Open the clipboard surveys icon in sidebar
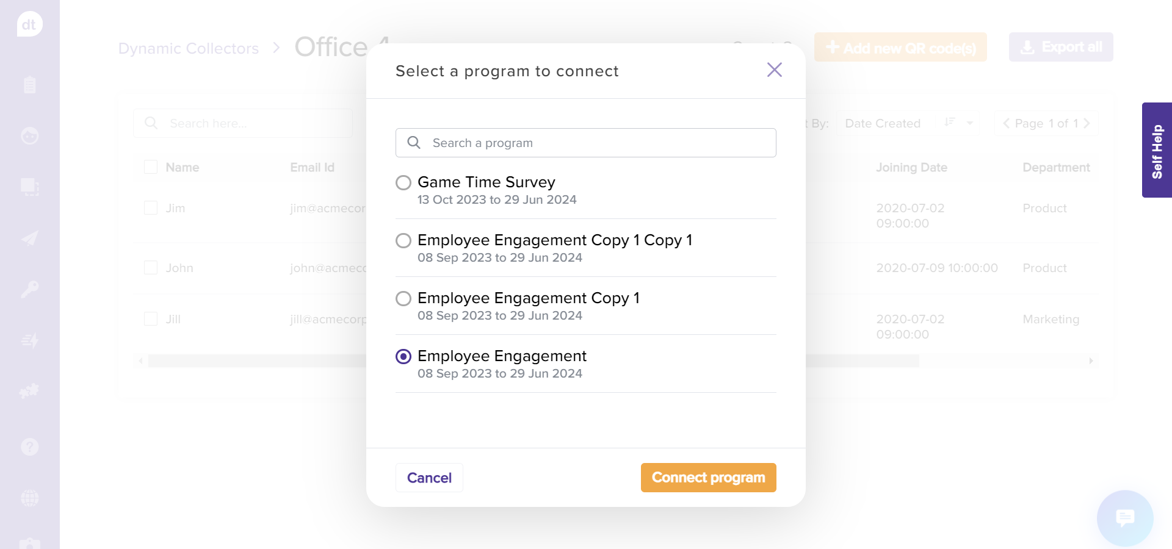Screen dimensions: 1172x549 coord(29,85)
